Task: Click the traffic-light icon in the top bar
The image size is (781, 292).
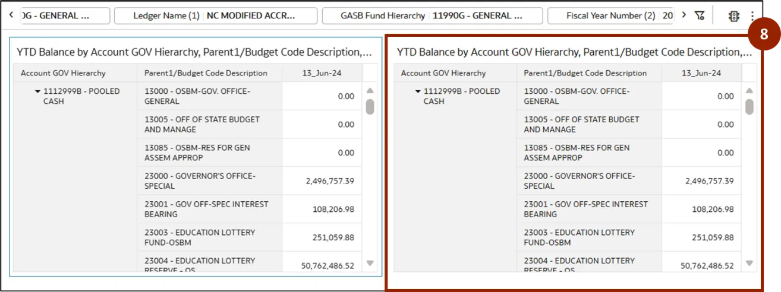Action: (734, 16)
